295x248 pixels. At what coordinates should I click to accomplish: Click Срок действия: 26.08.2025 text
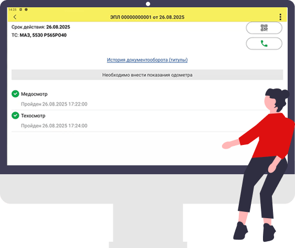pyautogui.click(x=40, y=27)
